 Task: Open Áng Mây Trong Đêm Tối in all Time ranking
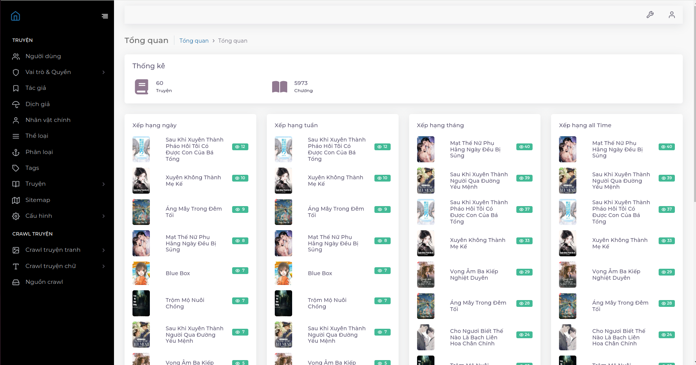coord(620,306)
